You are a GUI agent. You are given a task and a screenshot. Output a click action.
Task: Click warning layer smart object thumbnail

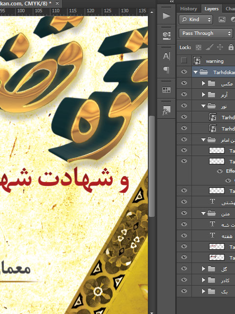point(197,60)
